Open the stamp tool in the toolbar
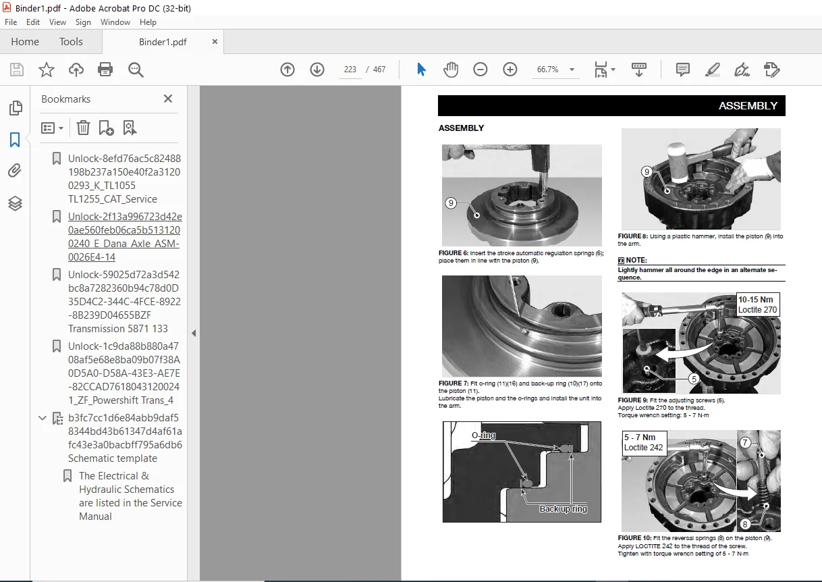822x582 pixels. [x=771, y=70]
